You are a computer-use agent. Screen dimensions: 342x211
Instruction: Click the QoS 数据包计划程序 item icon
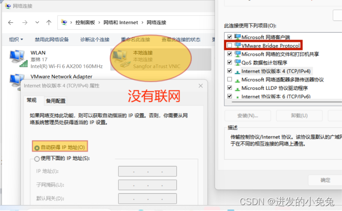[x=237, y=62]
